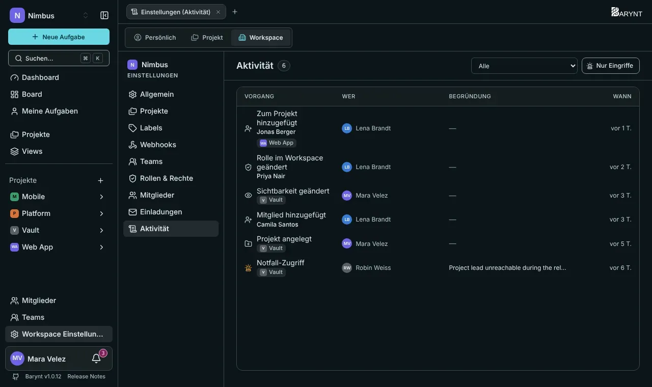The image size is (652, 387).
Task: Expand the Vault project in the sidebar
Action: point(101,230)
